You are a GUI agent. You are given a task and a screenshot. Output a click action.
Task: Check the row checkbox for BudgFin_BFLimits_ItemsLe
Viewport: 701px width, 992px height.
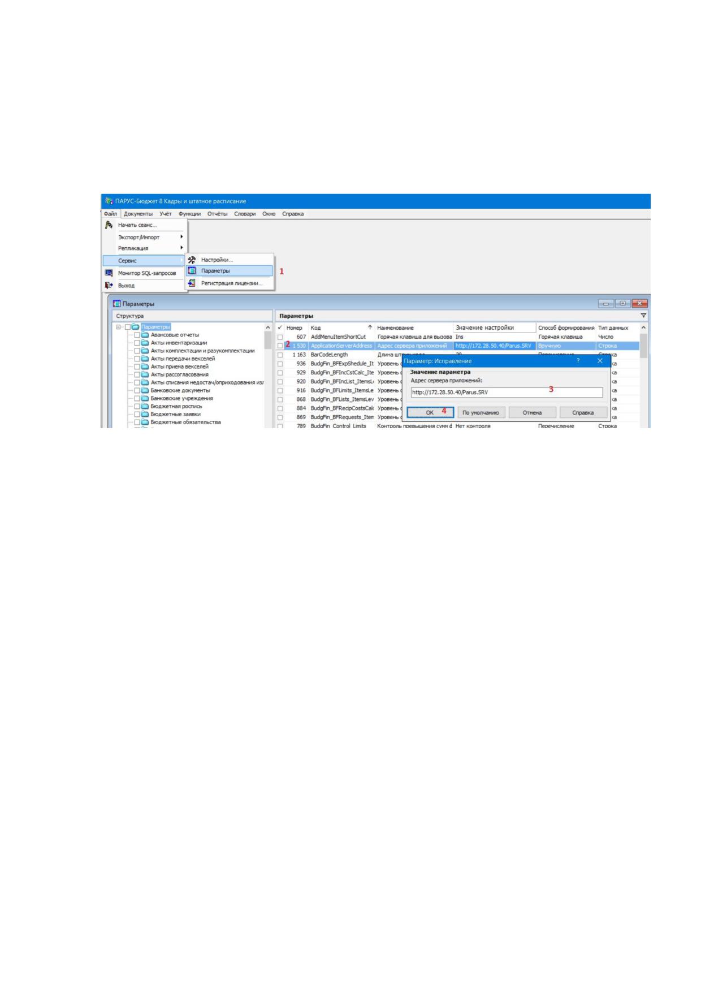(x=280, y=391)
